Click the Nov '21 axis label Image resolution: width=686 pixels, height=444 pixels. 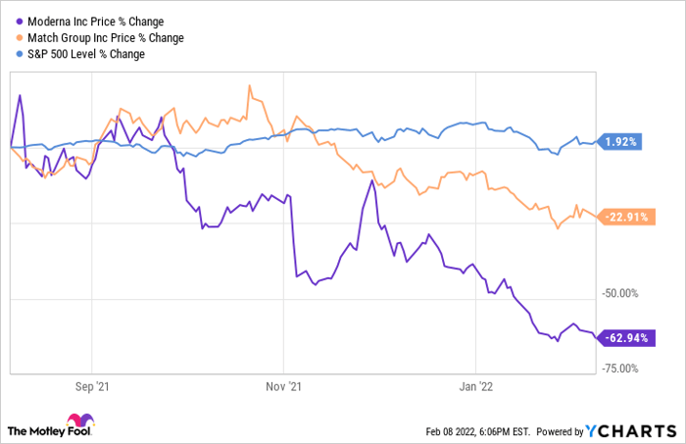[281, 387]
